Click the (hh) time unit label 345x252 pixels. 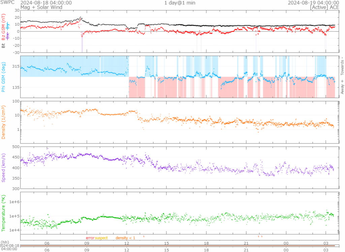pyautogui.click(x=5, y=243)
